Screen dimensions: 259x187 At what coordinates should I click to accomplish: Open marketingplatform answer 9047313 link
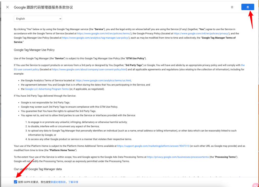[153, 146]
